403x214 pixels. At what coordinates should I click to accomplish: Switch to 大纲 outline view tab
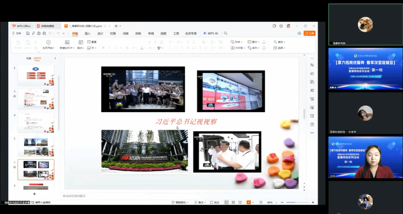pyautogui.click(x=28, y=58)
